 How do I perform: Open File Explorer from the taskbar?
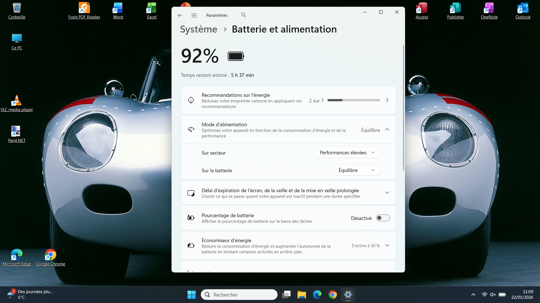point(302,295)
